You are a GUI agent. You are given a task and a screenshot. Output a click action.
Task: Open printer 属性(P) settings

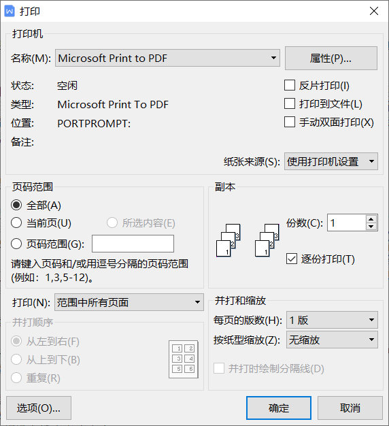(x=331, y=58)
